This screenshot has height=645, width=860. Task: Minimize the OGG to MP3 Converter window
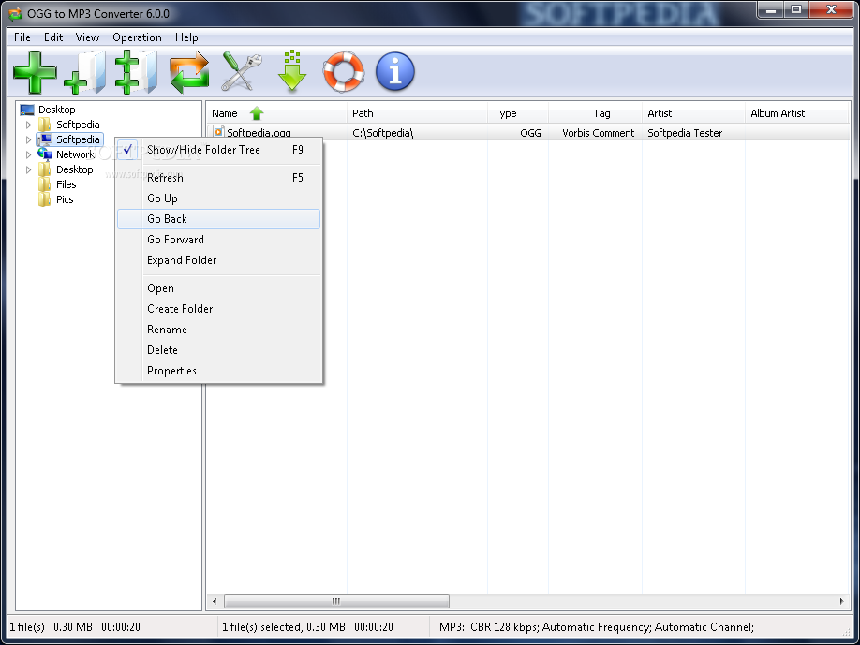pyautogui.click(x=771, y=10)
